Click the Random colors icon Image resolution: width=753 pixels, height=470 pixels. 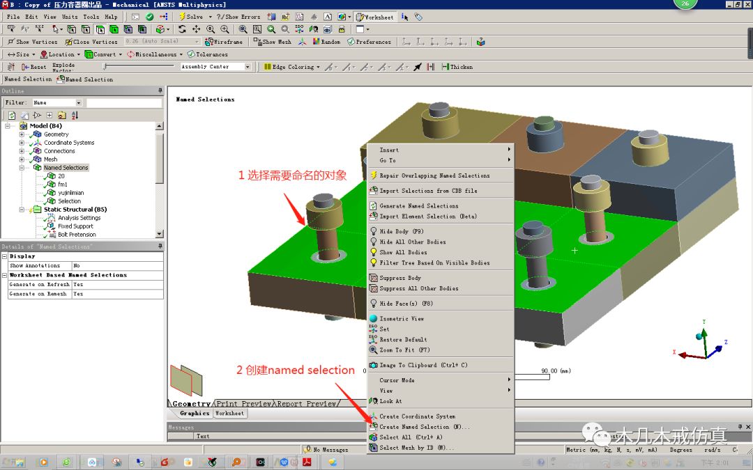coord(321,41)
